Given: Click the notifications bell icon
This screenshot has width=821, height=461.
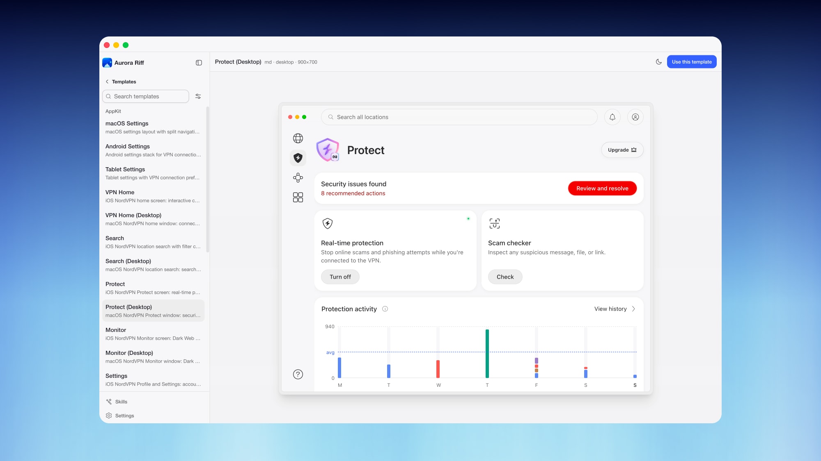Looking at the screenshot, I should 612,117.
